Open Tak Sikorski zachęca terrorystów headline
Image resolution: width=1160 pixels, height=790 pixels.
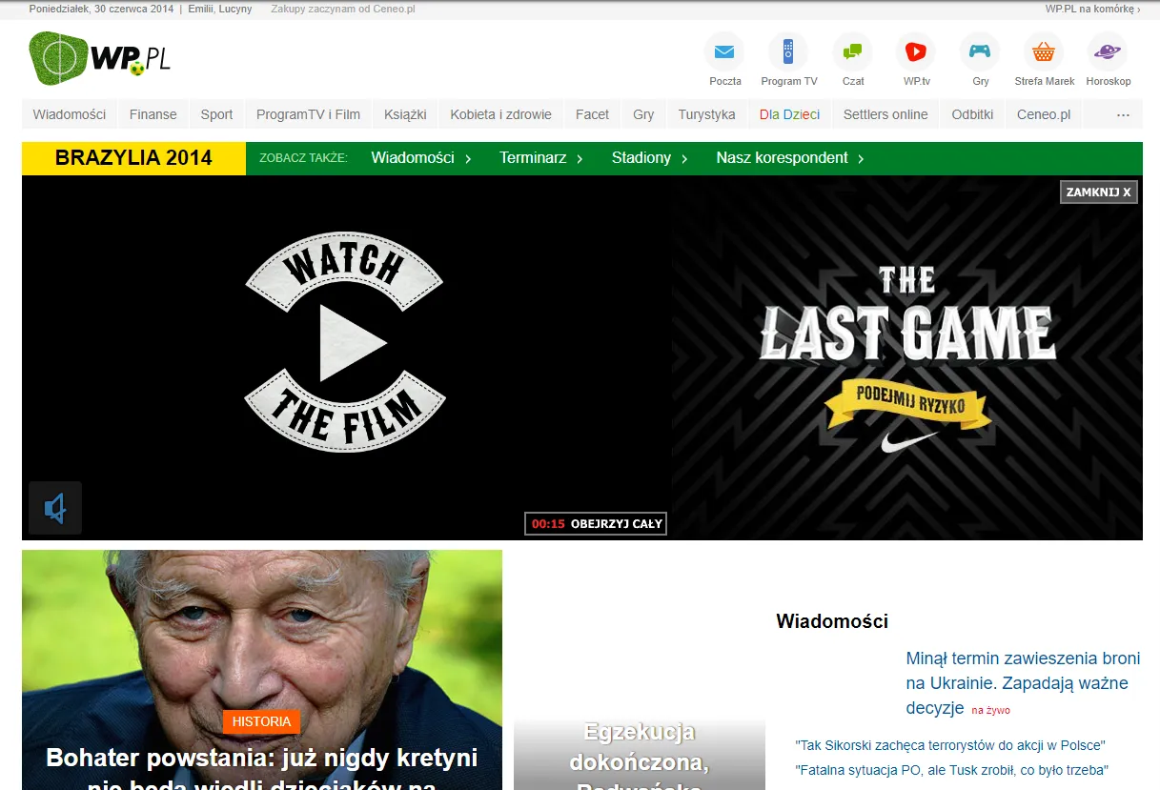pyautogui.click(x=950, y=745)
